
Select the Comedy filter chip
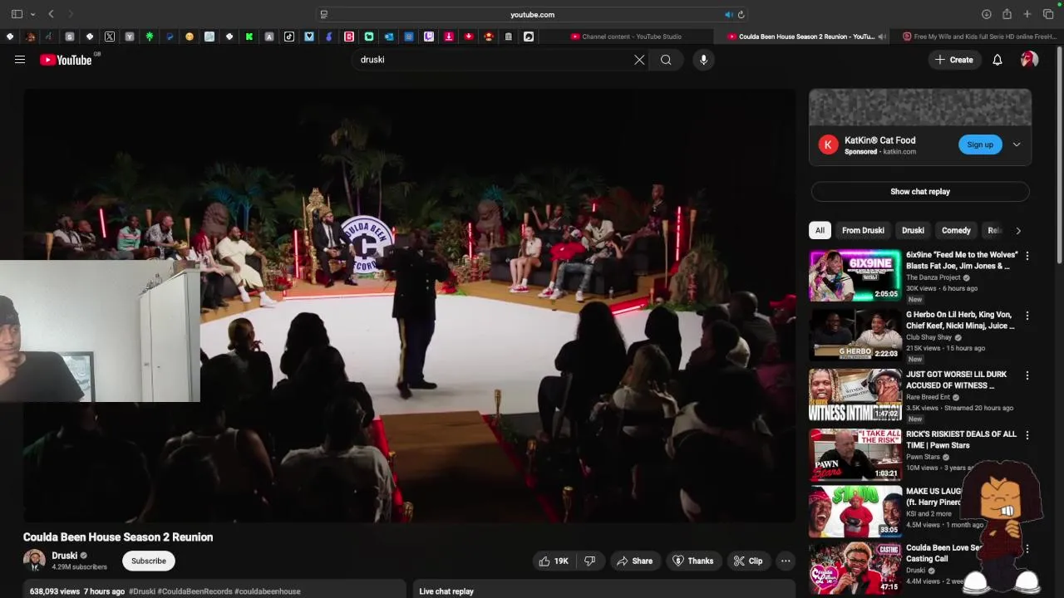pyautogui.click(x=956, y=230)
